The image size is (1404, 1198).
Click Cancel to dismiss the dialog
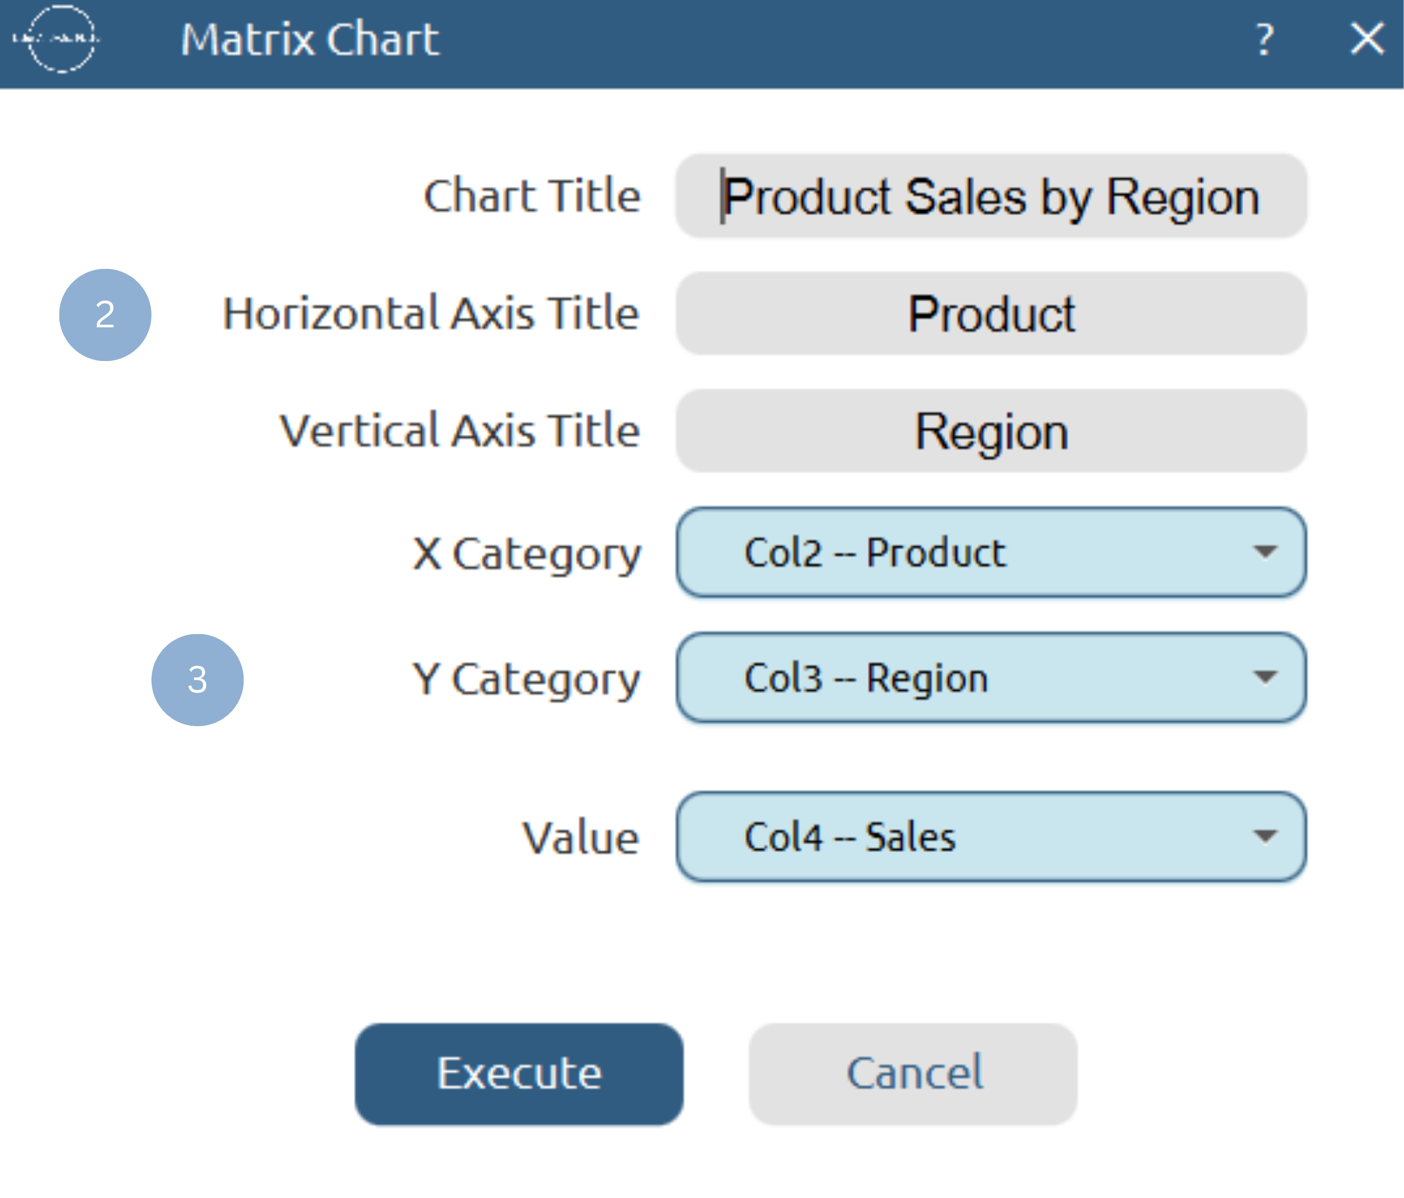coord(914,1073)
